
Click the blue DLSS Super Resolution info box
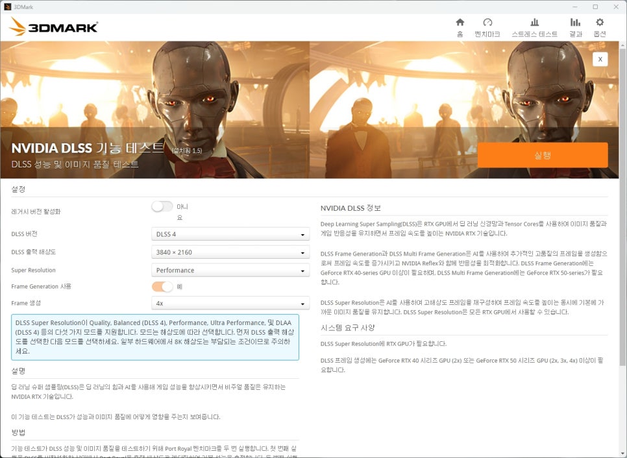pos(155,337)
